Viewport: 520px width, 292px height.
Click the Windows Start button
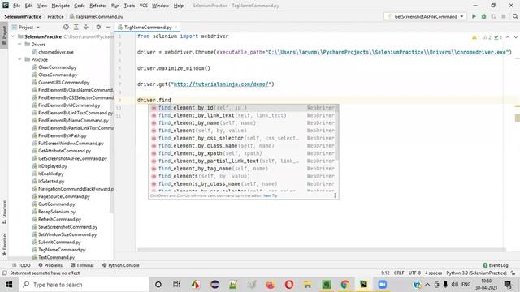coord(9,285)
